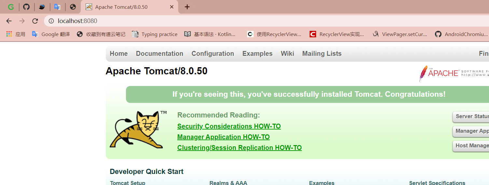489x185 pixels.
Task: Go forward to next page
Action: pos(22,21)
